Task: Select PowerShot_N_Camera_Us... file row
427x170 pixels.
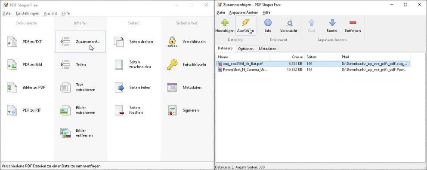Action: click(313, 70)
